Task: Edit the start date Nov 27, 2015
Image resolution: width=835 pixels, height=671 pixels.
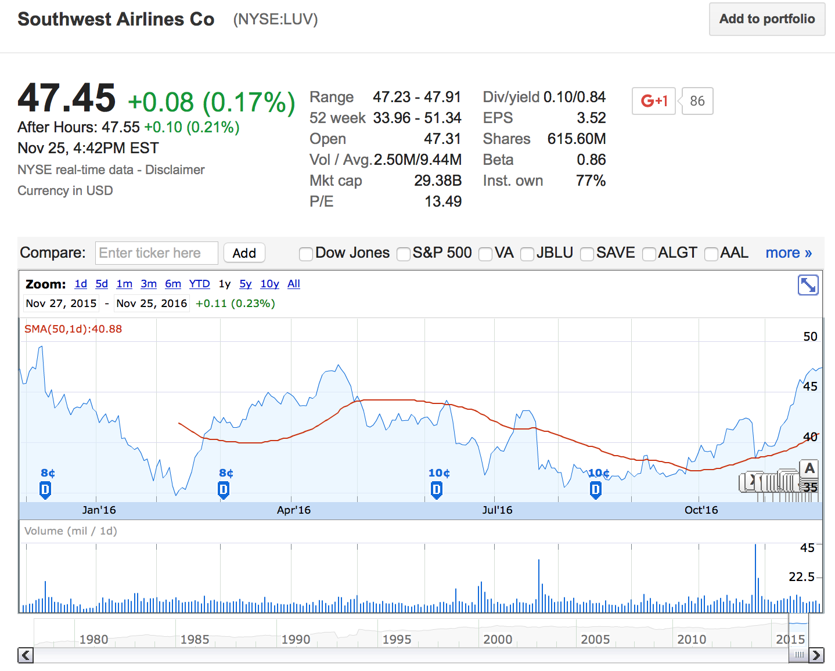Action: pos(61,304)
